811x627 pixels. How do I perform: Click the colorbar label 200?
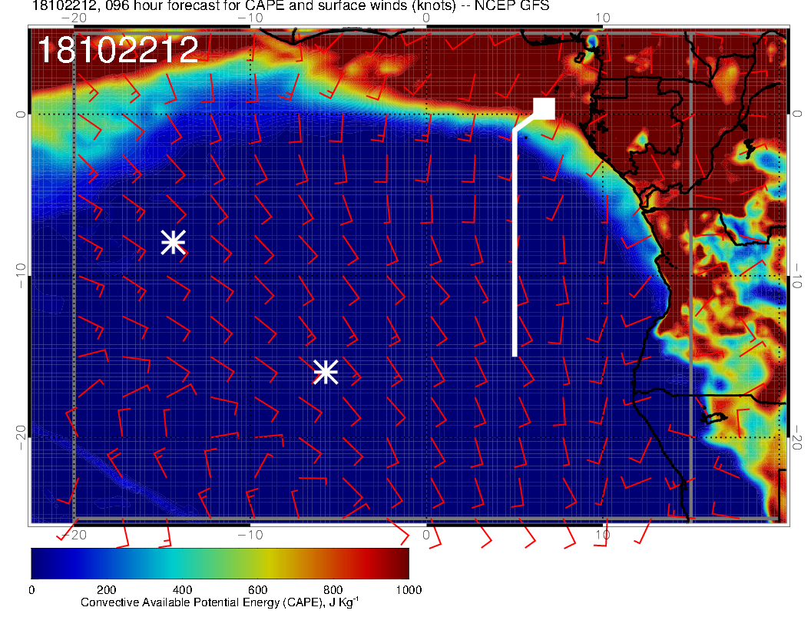point(107,590)
